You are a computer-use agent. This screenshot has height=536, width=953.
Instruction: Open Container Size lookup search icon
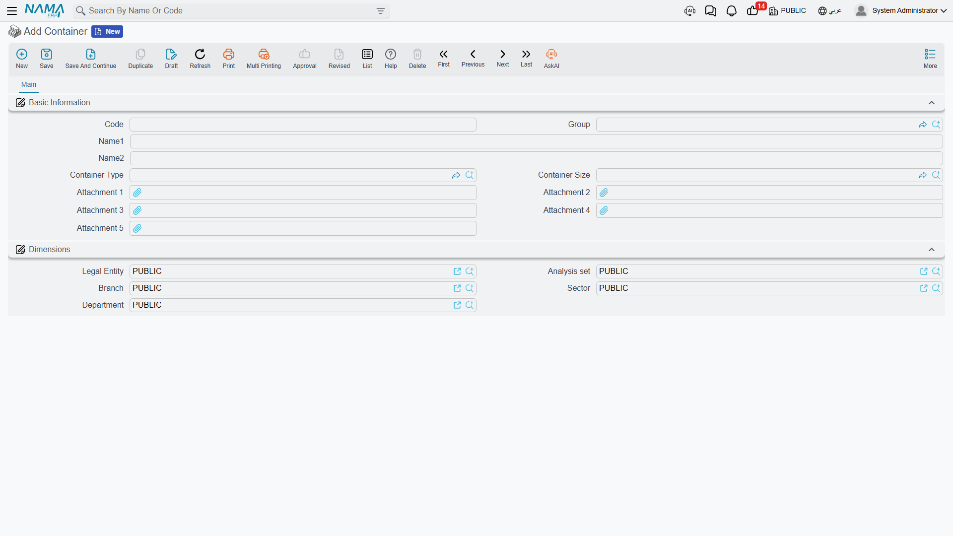tap(936, 175)
